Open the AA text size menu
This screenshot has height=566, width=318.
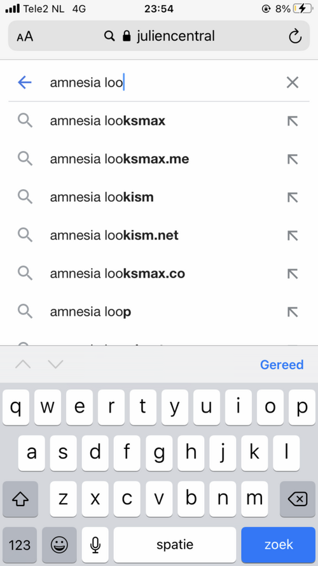tap(25, 36)
